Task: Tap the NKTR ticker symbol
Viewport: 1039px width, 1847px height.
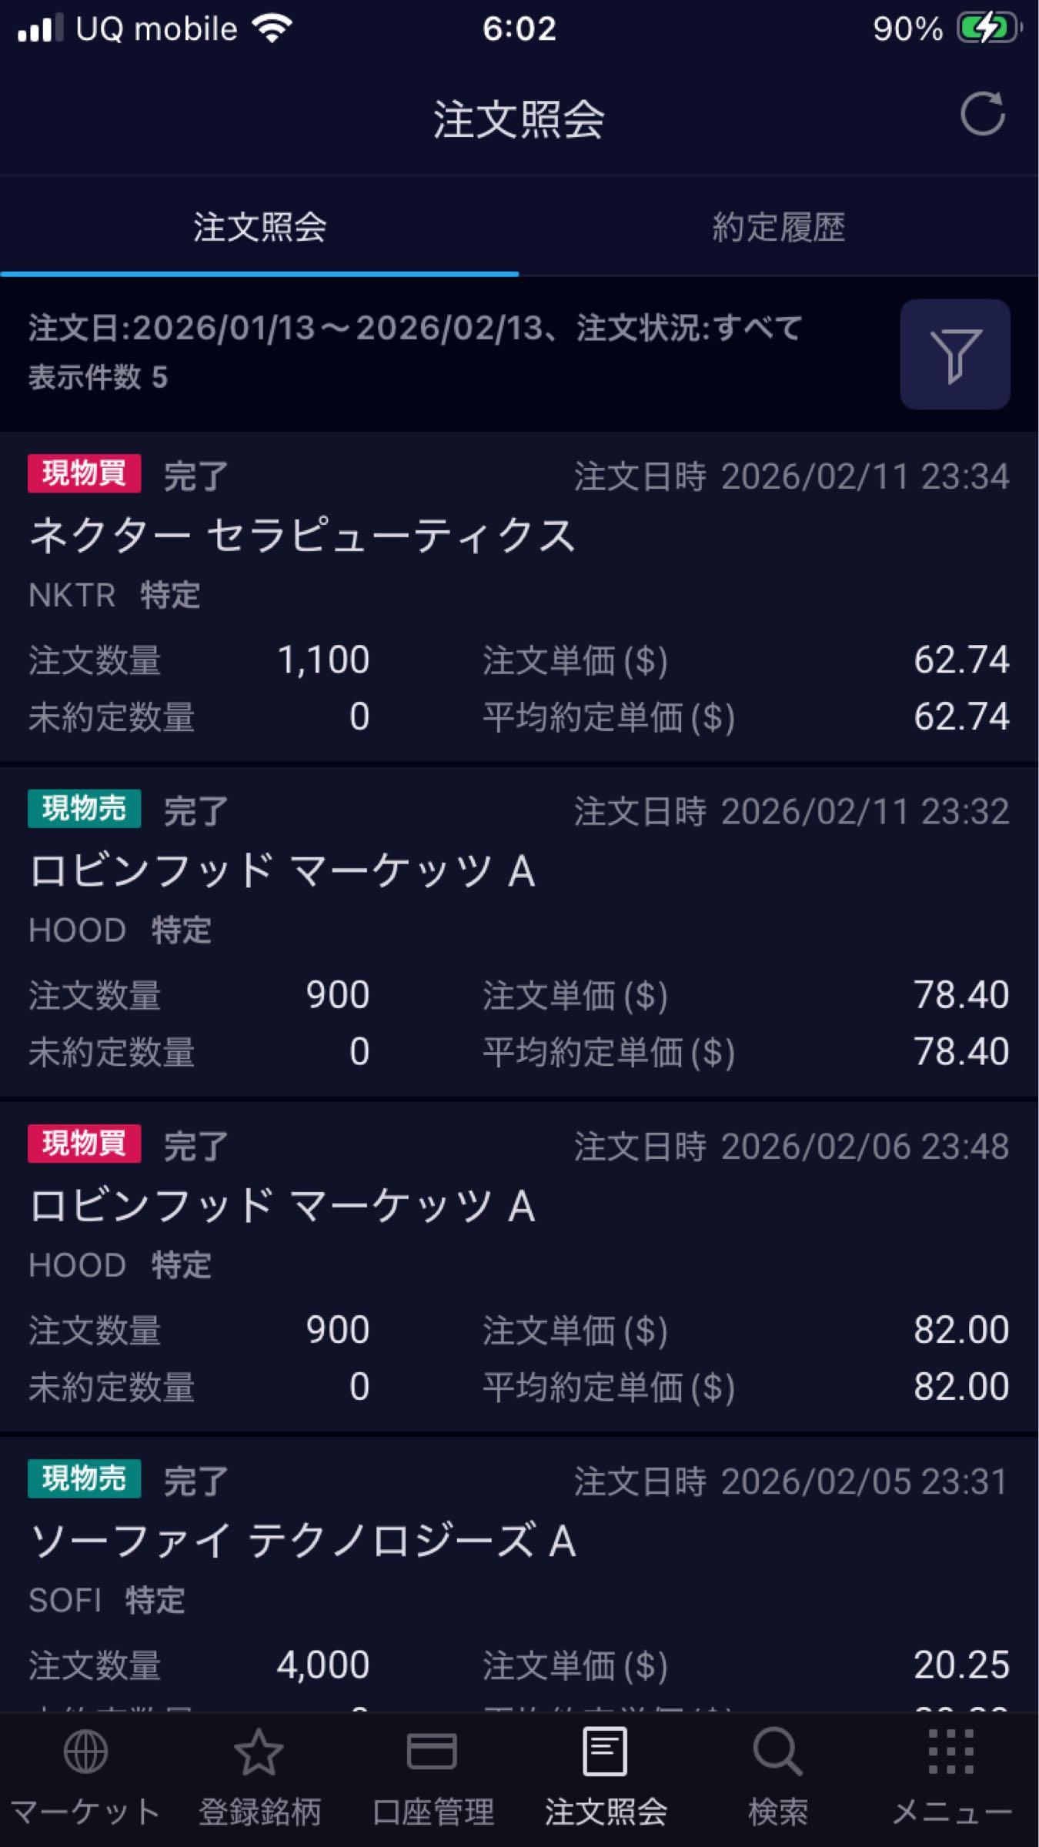Action: 72,595
